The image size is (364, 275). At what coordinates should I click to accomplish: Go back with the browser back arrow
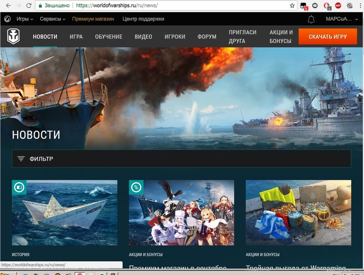point(8,5)
